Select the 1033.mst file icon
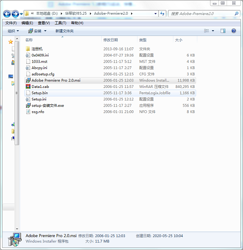The image size is (243, 250). click(x=28, y=61)
